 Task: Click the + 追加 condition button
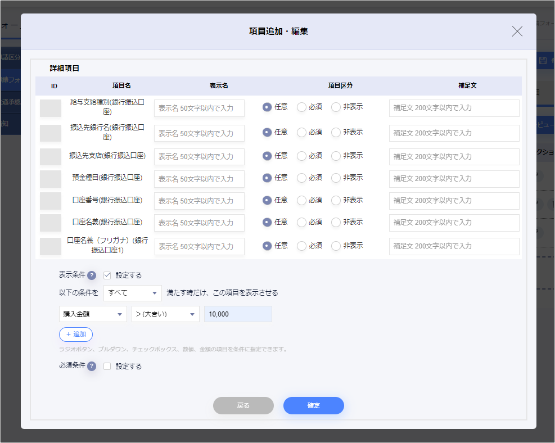(x=76, y=334)
